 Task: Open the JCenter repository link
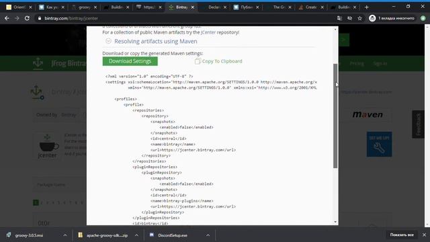pos(208,32)
